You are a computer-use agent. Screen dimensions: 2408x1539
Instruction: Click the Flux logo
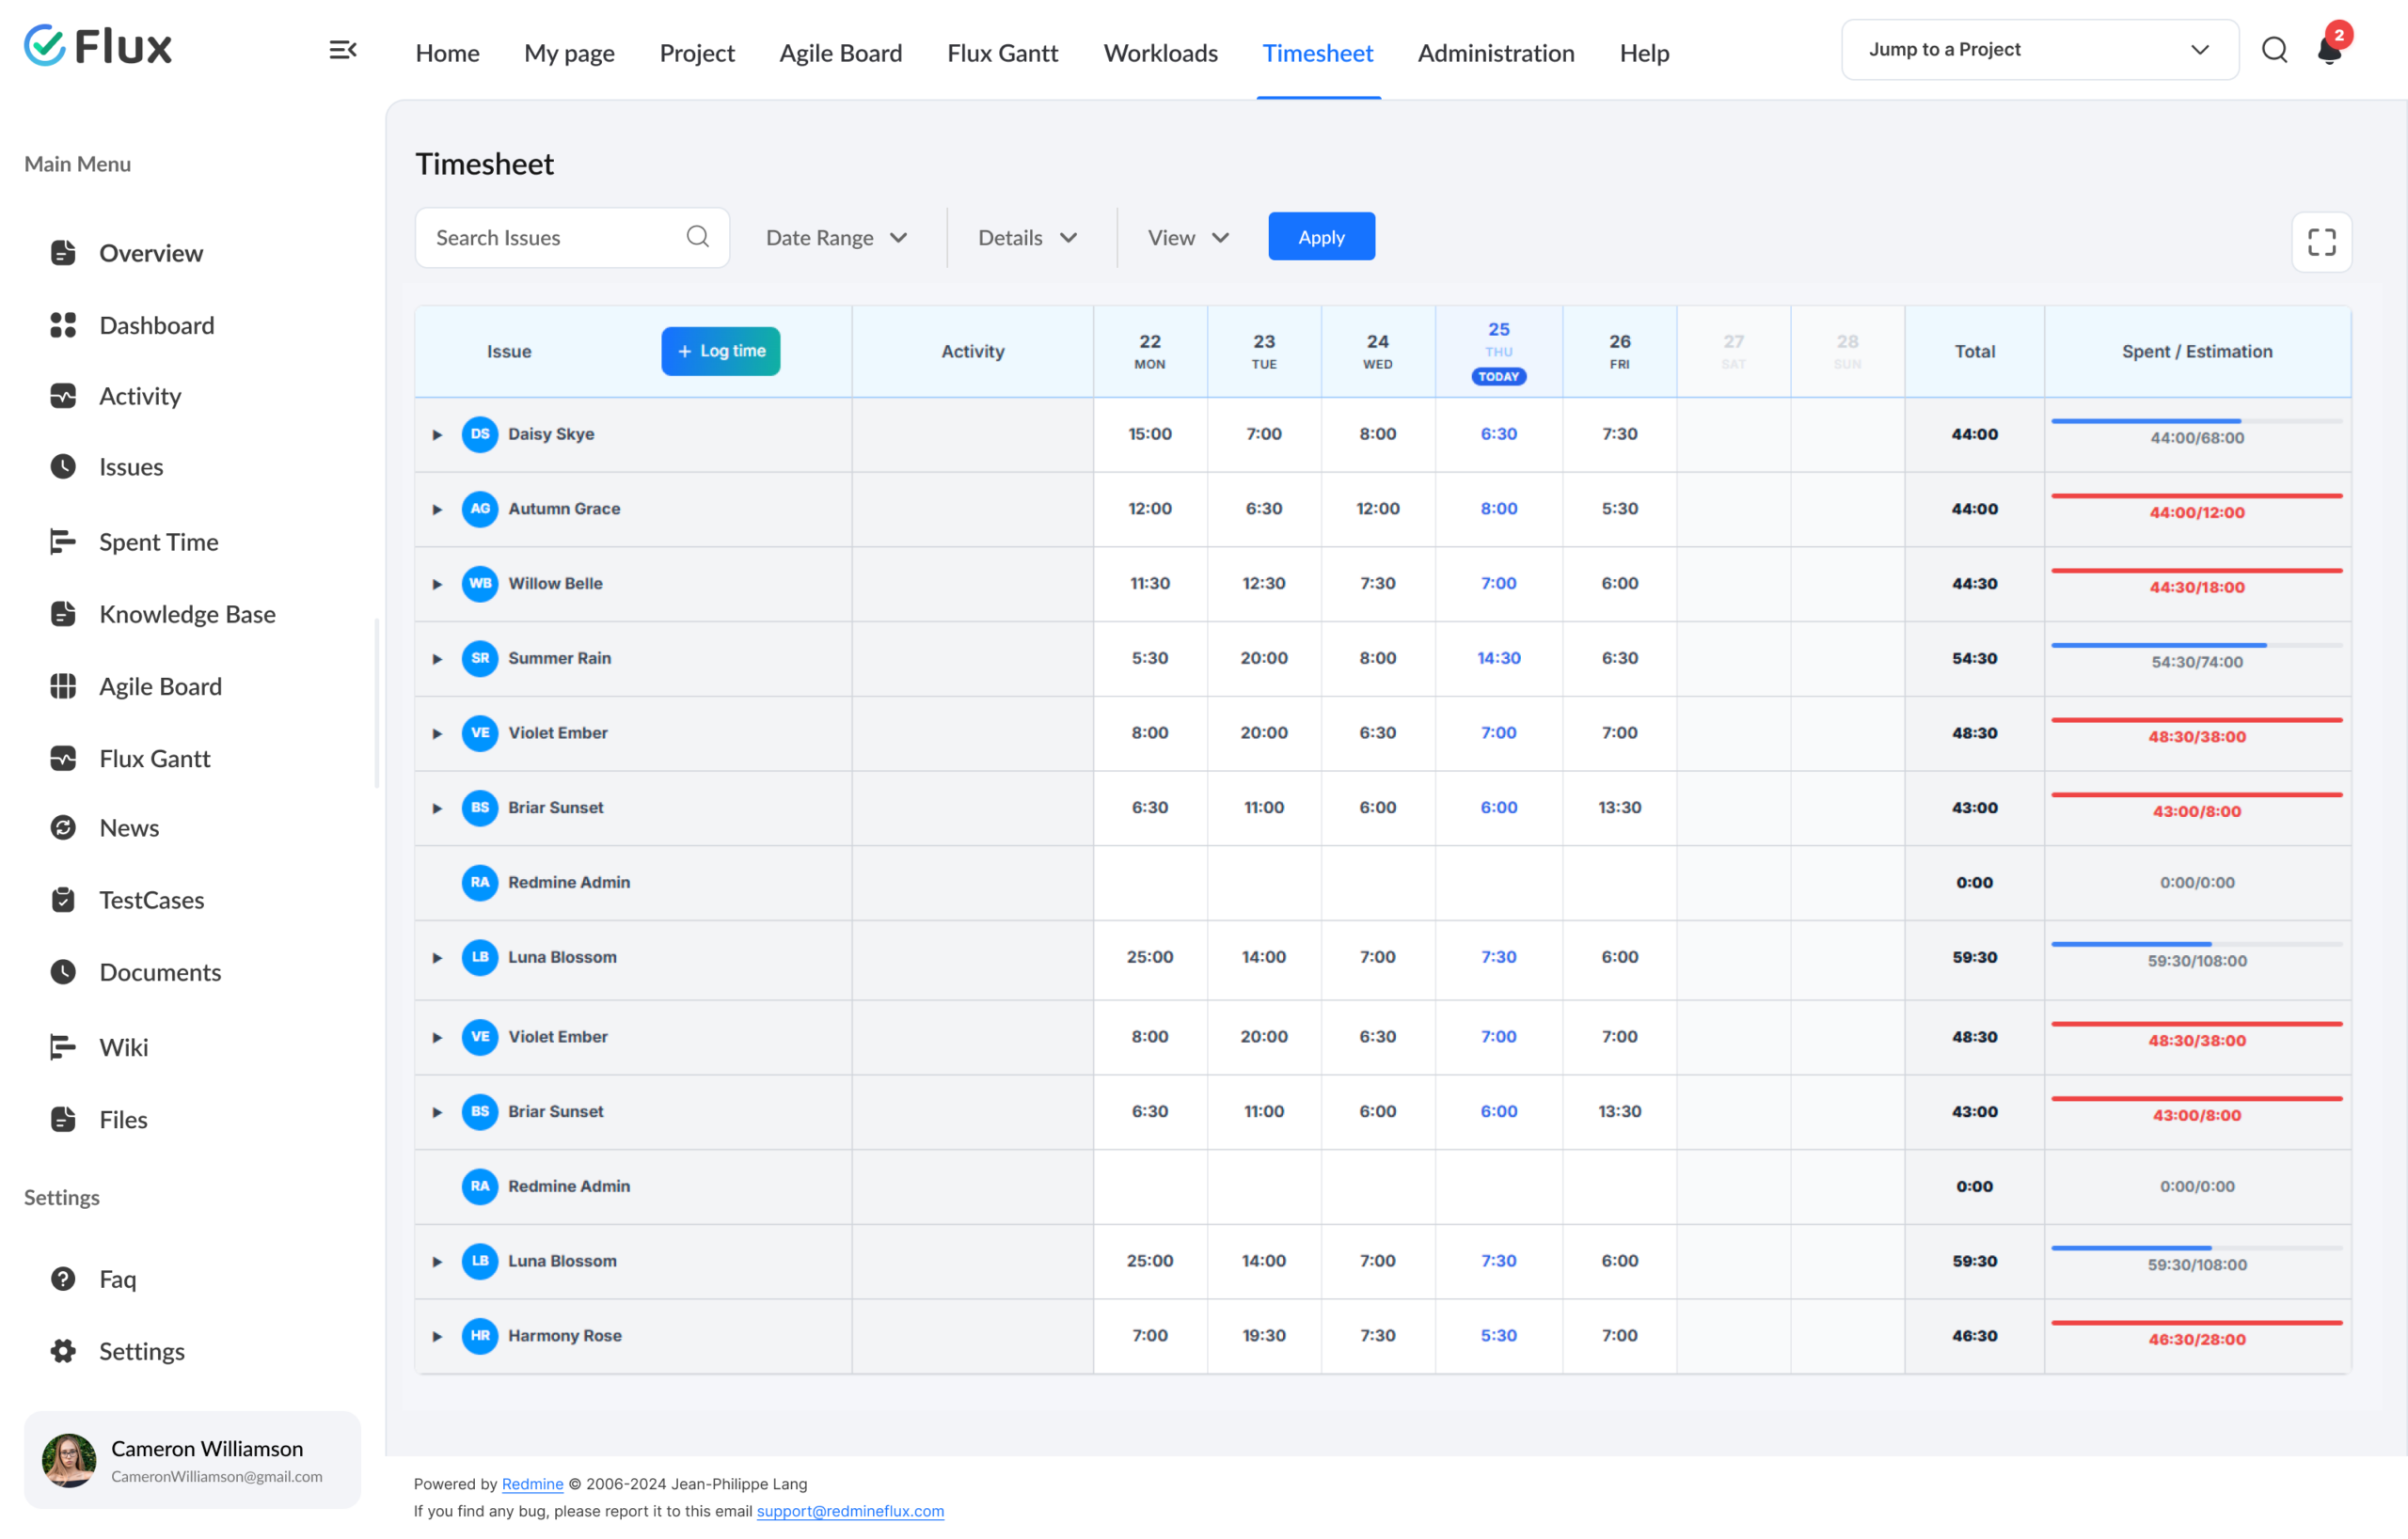(98, 46)
